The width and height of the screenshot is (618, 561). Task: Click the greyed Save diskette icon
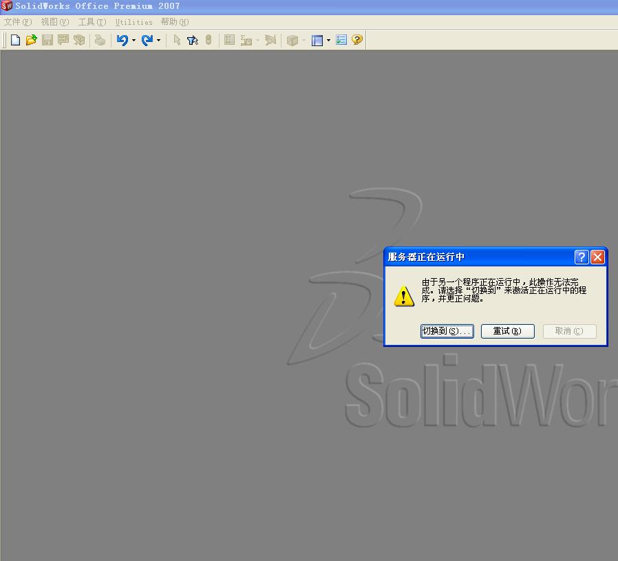click(47, 40)
